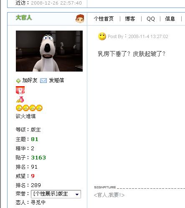Click the post count 3163
The image size is (185, 208).
click(38, 157)
